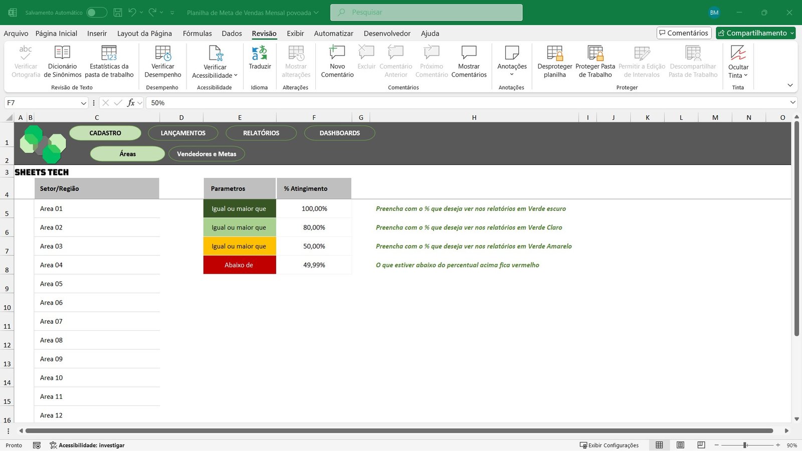This screenshot has height=451, width=802.
Task: Go to Comentário Anterior
Action: pos(396,62)
